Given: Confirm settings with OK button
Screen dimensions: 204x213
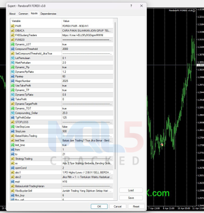Looking at the screenshot, I should 99,206.
